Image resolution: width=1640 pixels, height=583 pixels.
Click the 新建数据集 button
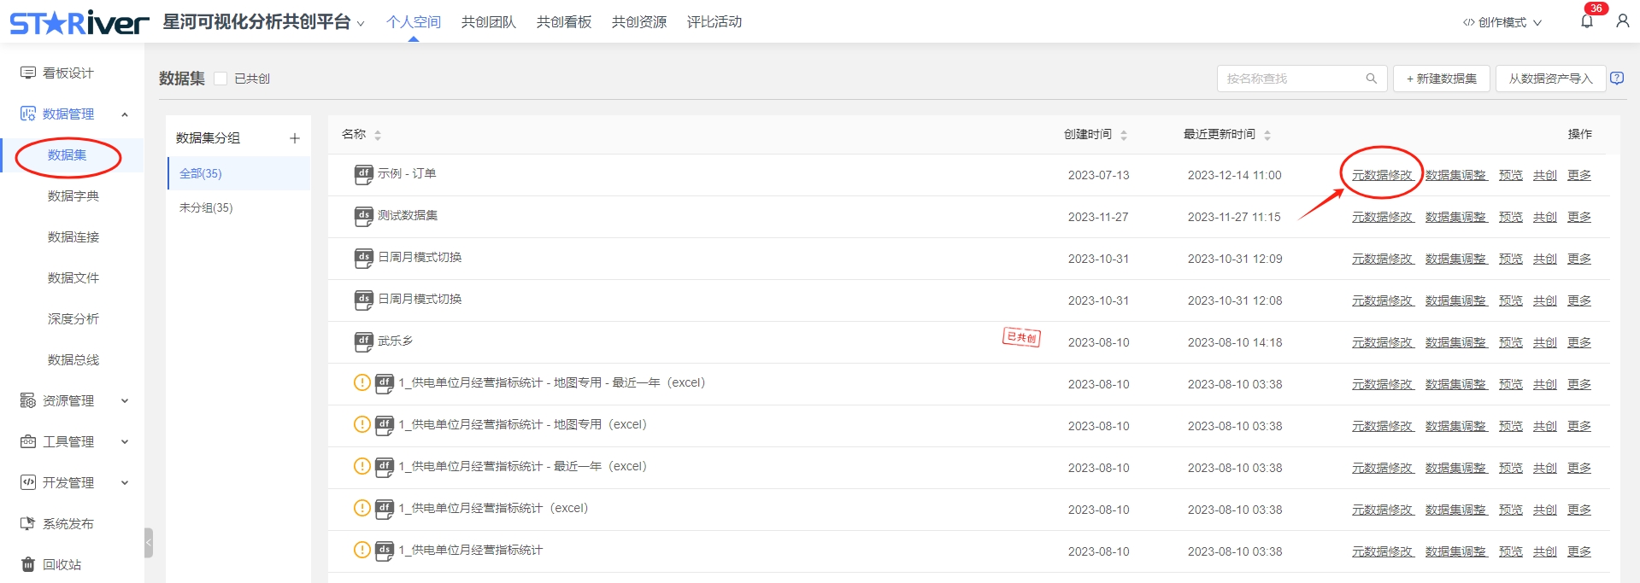click(x=1441, y=79)
